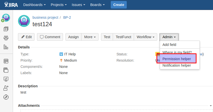213x112 pixels.
Task: Click the Priority field label
Action: point(26,60)
